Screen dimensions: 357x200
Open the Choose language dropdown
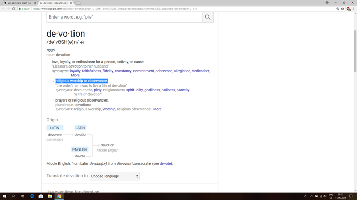114,176
